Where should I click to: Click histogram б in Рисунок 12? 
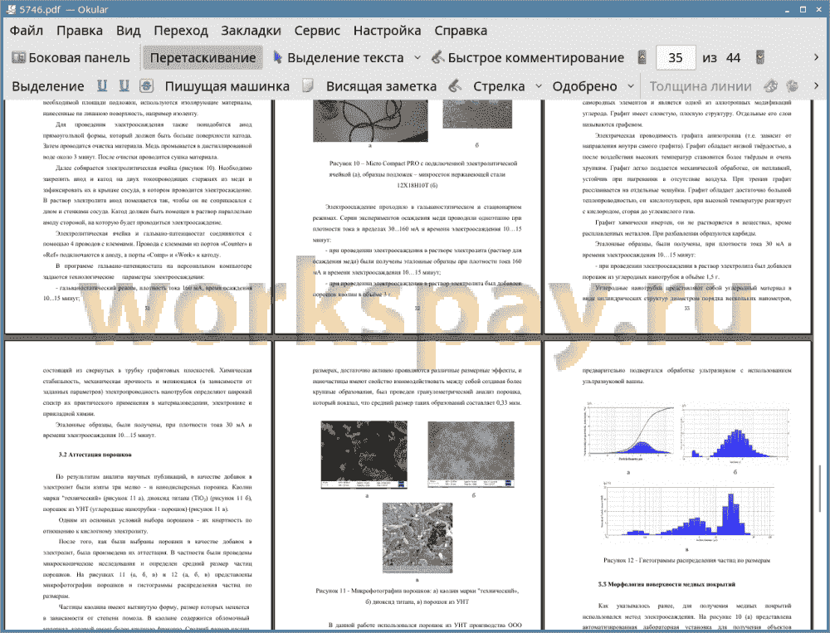[x=735, y=431]
